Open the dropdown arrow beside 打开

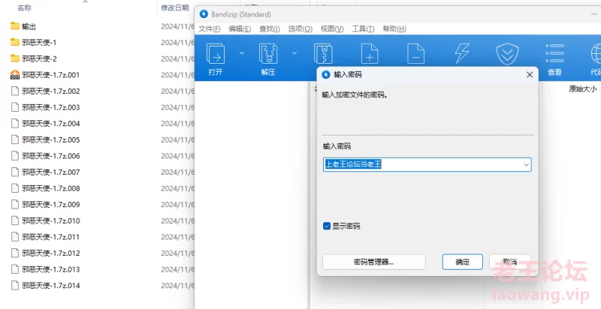tap(241, 53)
